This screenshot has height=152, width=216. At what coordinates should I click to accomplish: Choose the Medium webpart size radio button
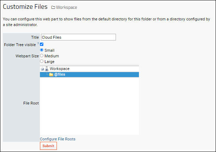42,56
